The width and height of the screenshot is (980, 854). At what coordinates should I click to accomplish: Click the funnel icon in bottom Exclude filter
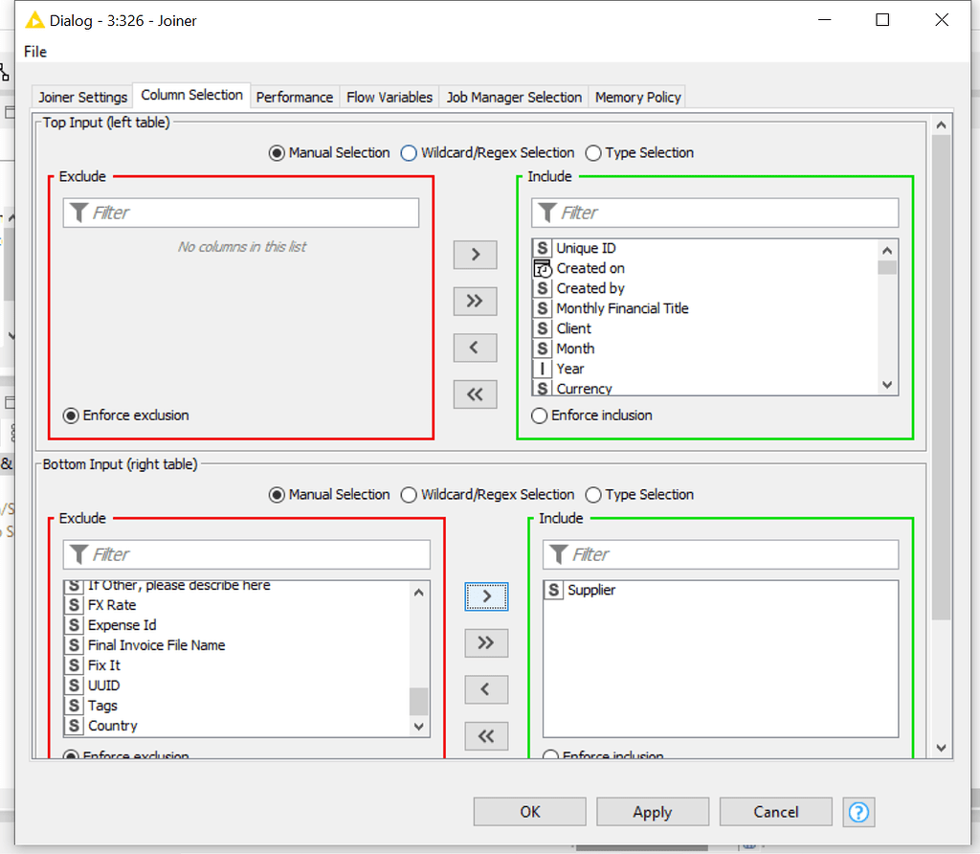coord(79,553)
